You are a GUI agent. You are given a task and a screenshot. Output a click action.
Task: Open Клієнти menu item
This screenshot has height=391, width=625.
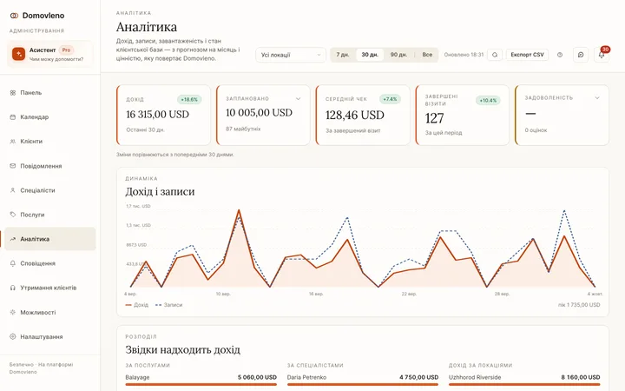[x=50, y=142]
